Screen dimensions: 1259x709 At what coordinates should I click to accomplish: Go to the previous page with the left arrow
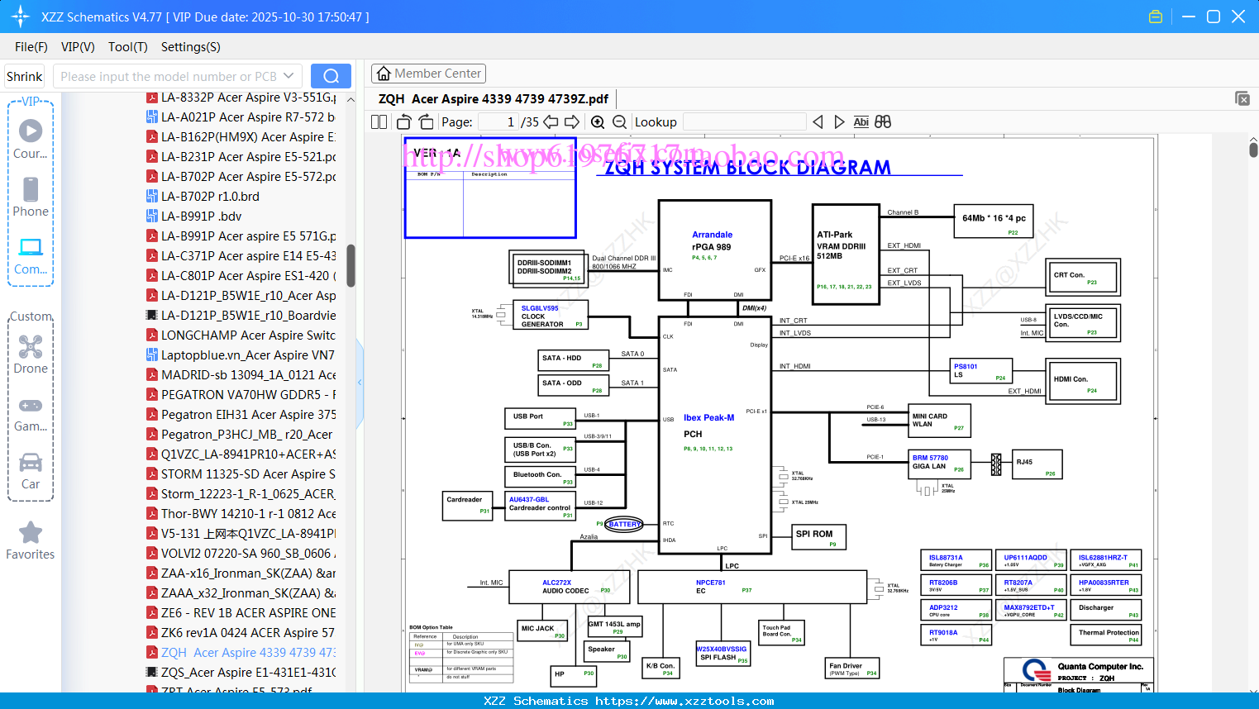tap(551, 121)
